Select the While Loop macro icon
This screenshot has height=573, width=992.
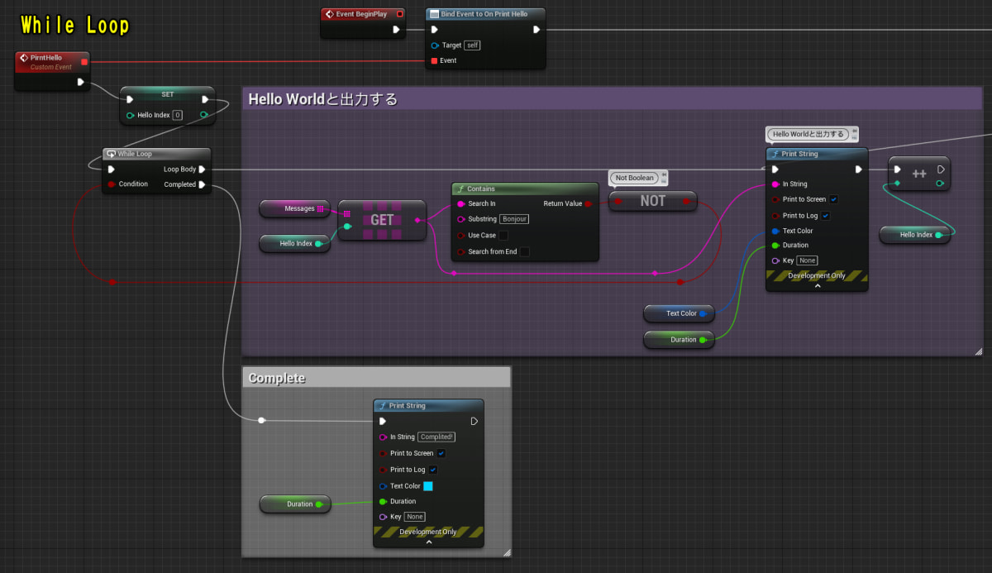point(111,153)
